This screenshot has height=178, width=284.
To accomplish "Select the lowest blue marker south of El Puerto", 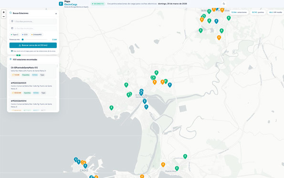I will (146, 107).
